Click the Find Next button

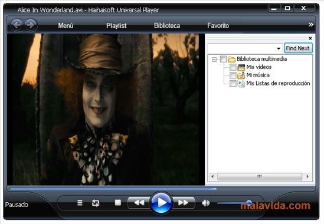298,48
